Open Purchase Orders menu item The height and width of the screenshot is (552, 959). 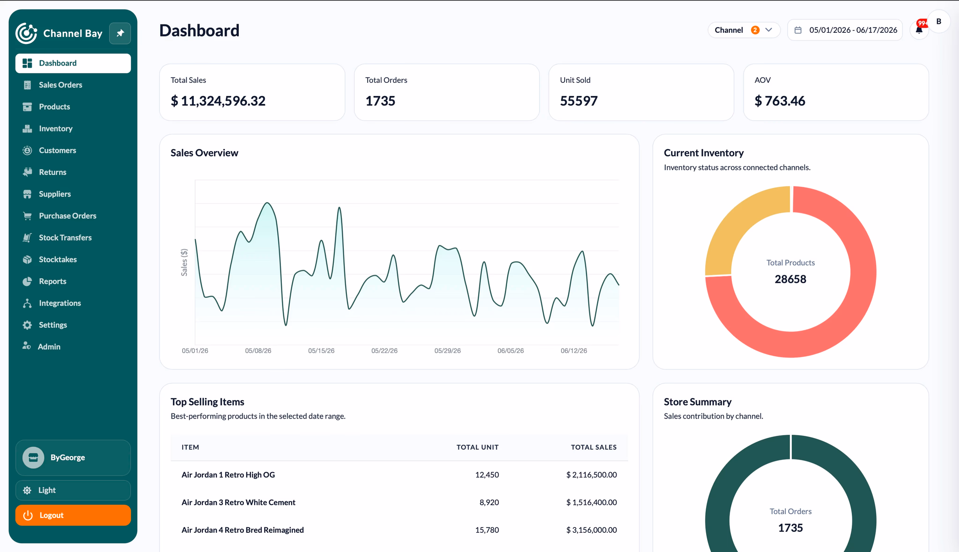pyautogui.click(x=73, y=216)
